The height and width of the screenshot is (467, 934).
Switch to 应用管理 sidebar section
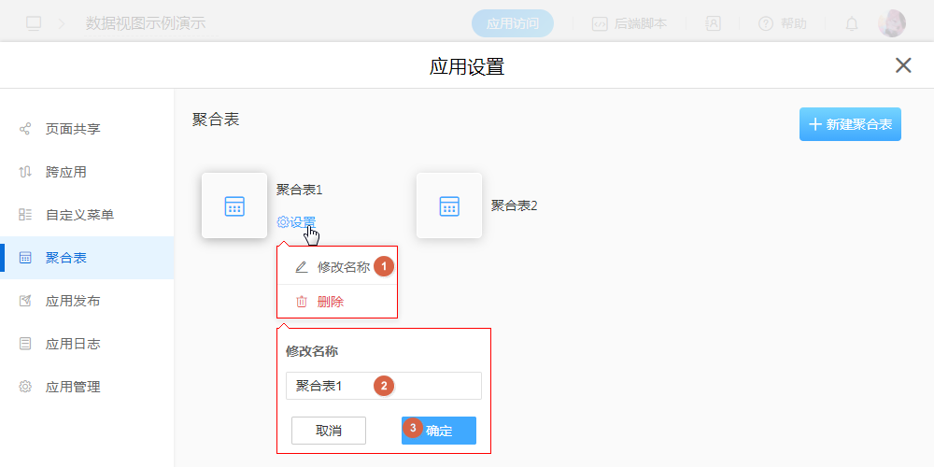[x=73, y=387]
